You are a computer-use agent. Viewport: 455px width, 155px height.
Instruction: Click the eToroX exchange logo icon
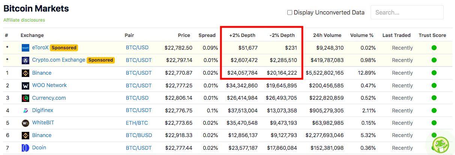25,48
